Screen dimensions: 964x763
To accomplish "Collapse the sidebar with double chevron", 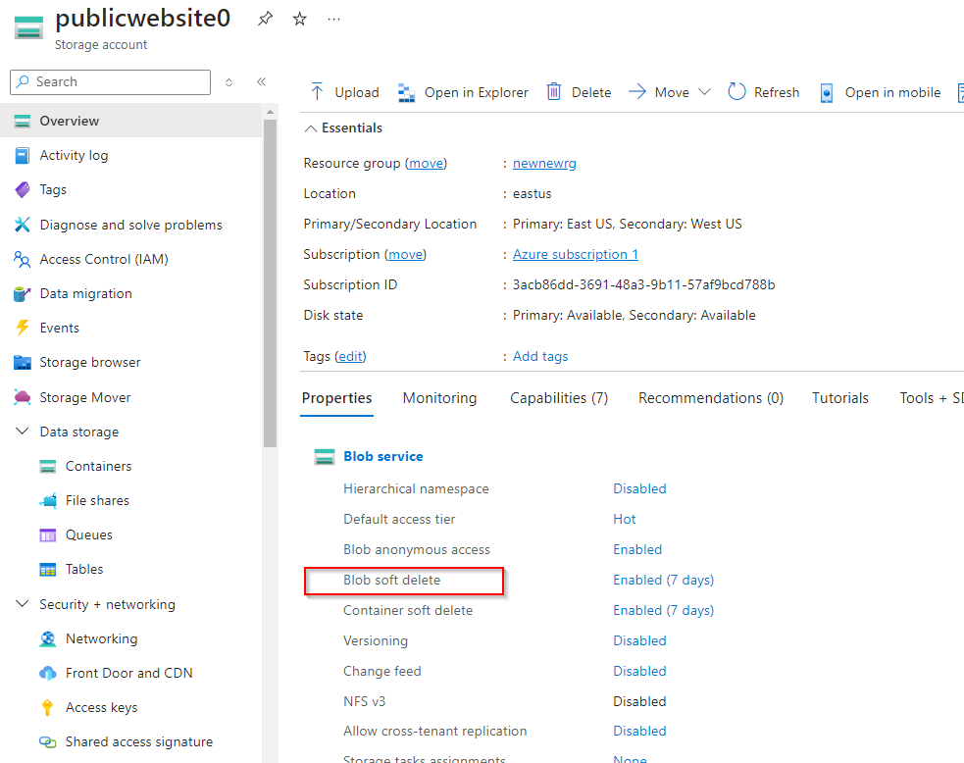I will click(261, 81).
